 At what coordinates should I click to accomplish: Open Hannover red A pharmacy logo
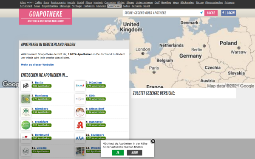(80, 125)
